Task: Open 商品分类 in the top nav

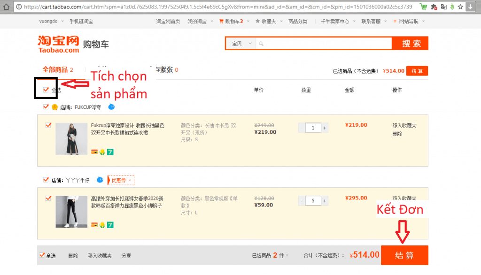Action: [x=297, y=21]
